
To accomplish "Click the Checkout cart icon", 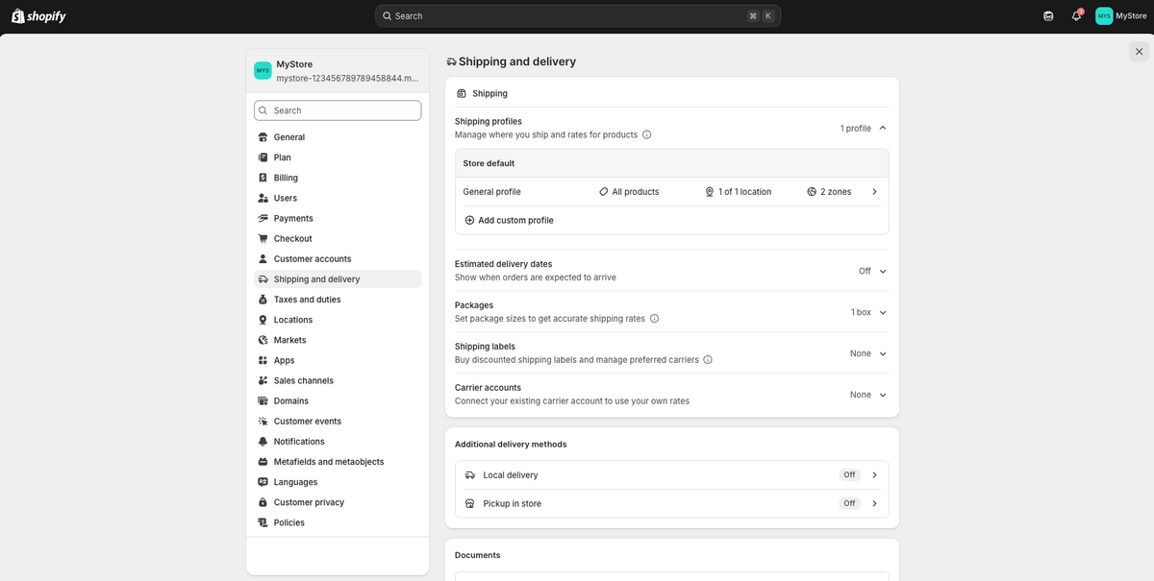I will (x=263, y=238).
